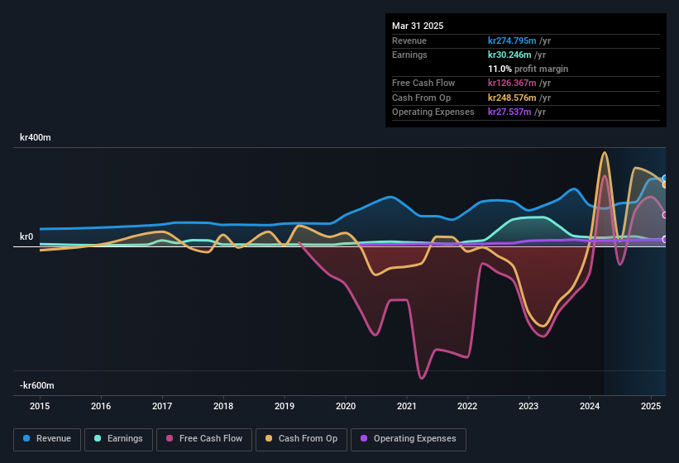Click the Revenue row label in tooltip
The height and width of the screenshot is (463, 679).
click(409, 41)
